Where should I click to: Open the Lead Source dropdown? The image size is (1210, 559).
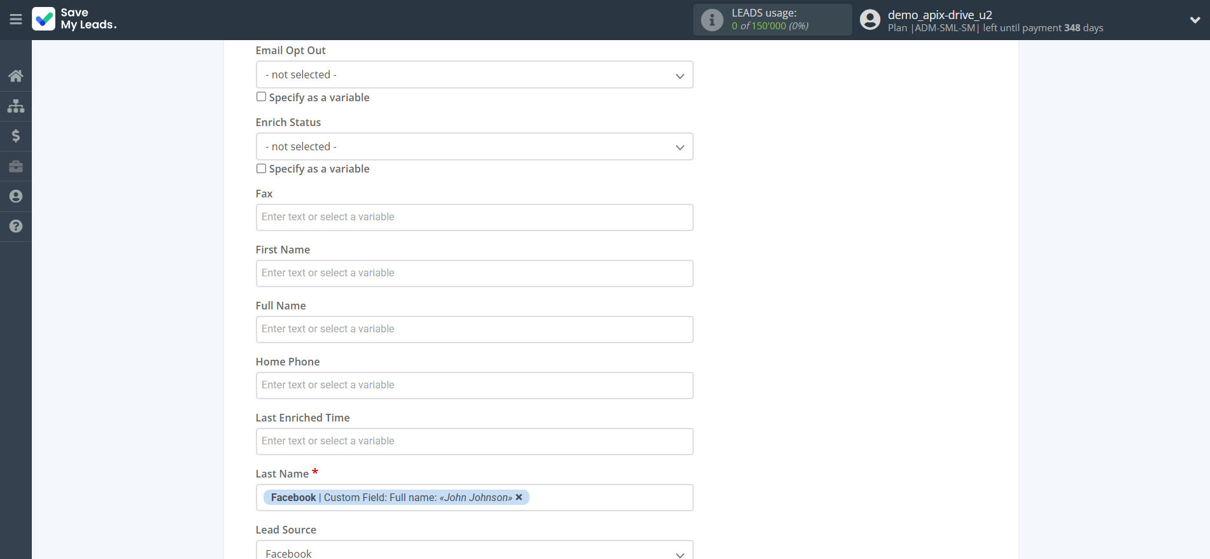pyautogui.click(x=474, y=551)
